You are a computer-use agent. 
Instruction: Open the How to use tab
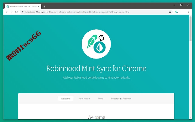pyautogui.click(x=84, y=99)
